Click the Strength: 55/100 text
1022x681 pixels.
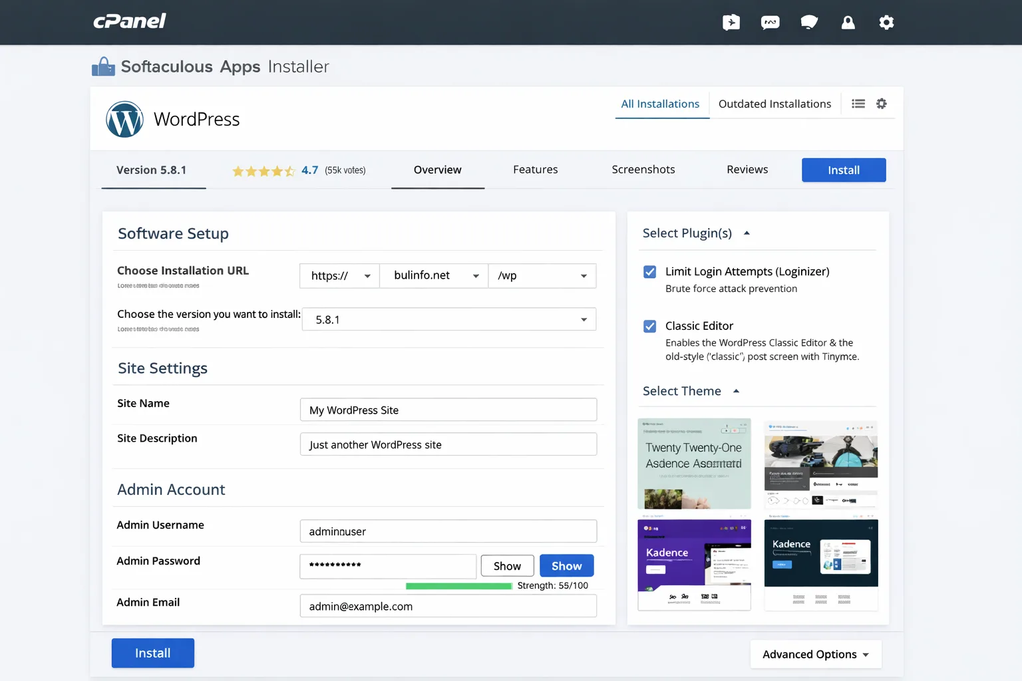(553, 586)
